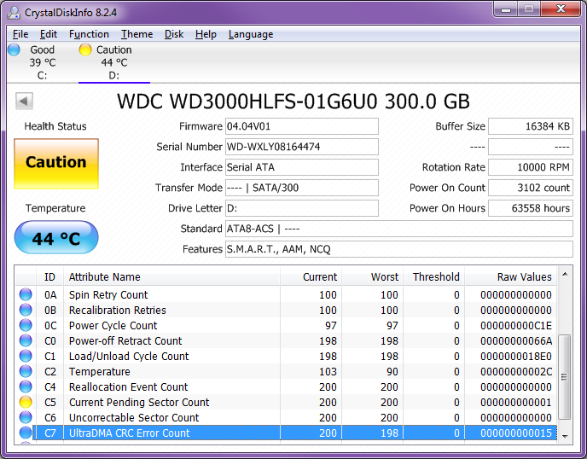Click the Rotation Rate value 10000 RPM
The height and width of the screenshot is (459, 587).
pyautogui.click(x=531, y=167)
